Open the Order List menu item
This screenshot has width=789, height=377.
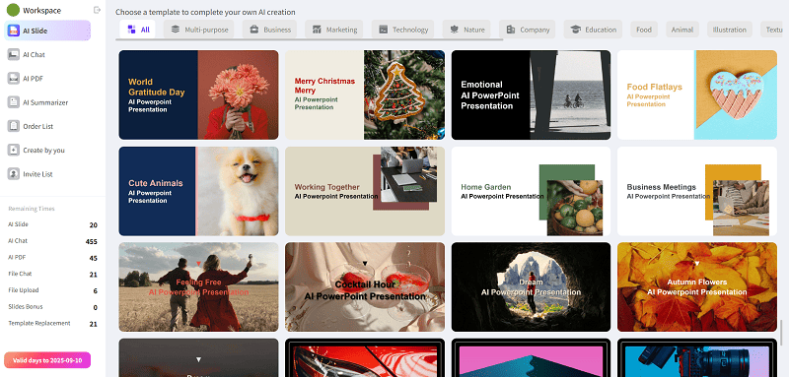pos(47,127)
